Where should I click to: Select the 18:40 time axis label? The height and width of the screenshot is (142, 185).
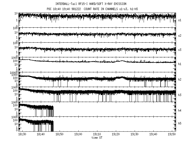pyautogui.click(x=41, y=135)
